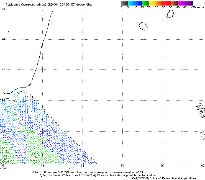Click the 'Times are GMT' note line

[x=88, y=173]
